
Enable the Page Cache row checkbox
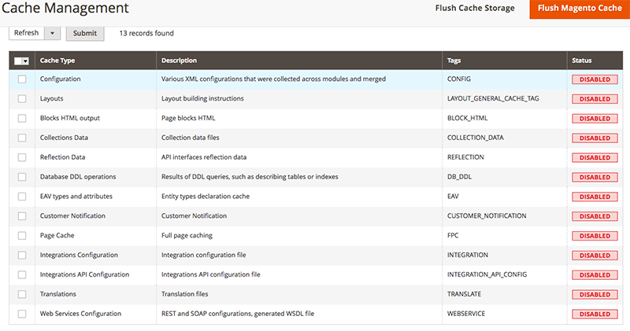(x=22, y=235)
